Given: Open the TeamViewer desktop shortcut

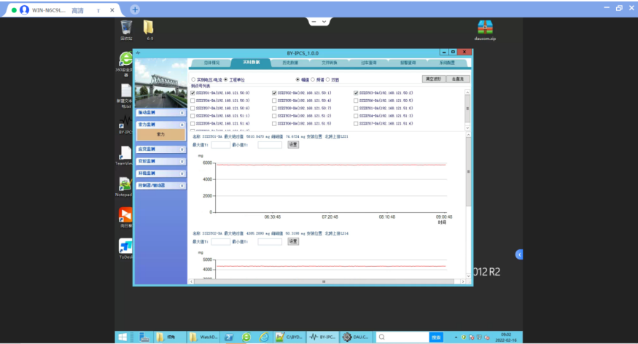Looking at the screenshot, I should (x=125, y=154).
